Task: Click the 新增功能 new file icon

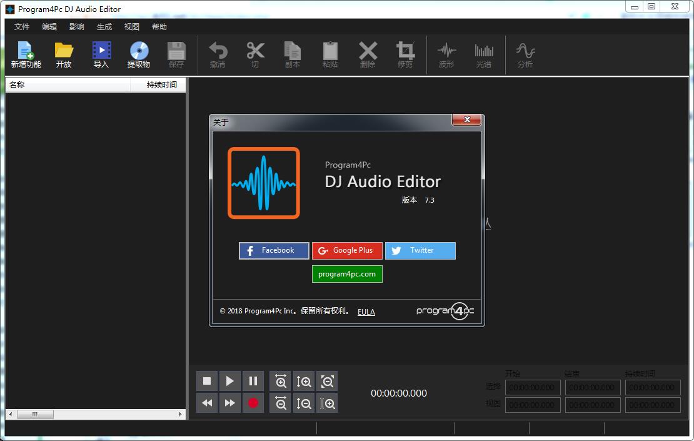Action: (26, 54)
